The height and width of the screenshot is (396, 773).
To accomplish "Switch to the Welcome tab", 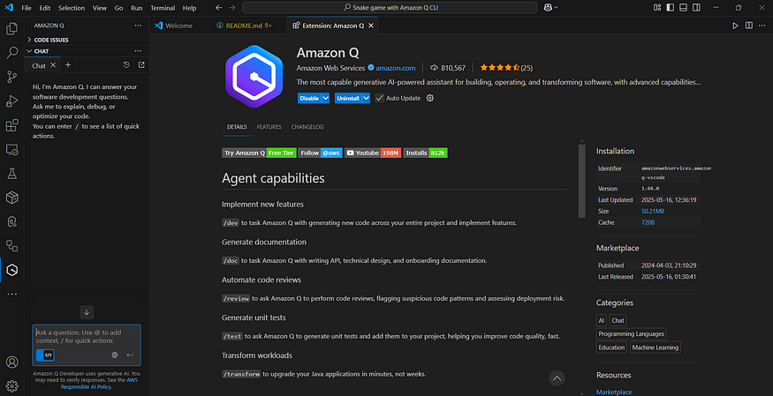I will point(179,26).
